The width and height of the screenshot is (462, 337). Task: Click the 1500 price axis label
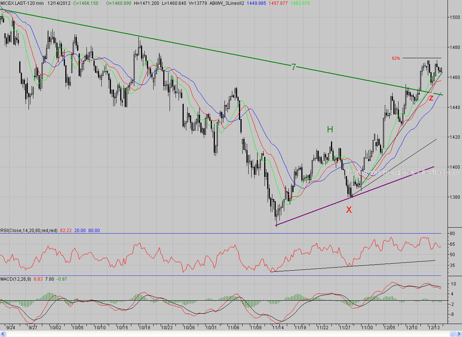pyautogui.click(x=454, y=17)
